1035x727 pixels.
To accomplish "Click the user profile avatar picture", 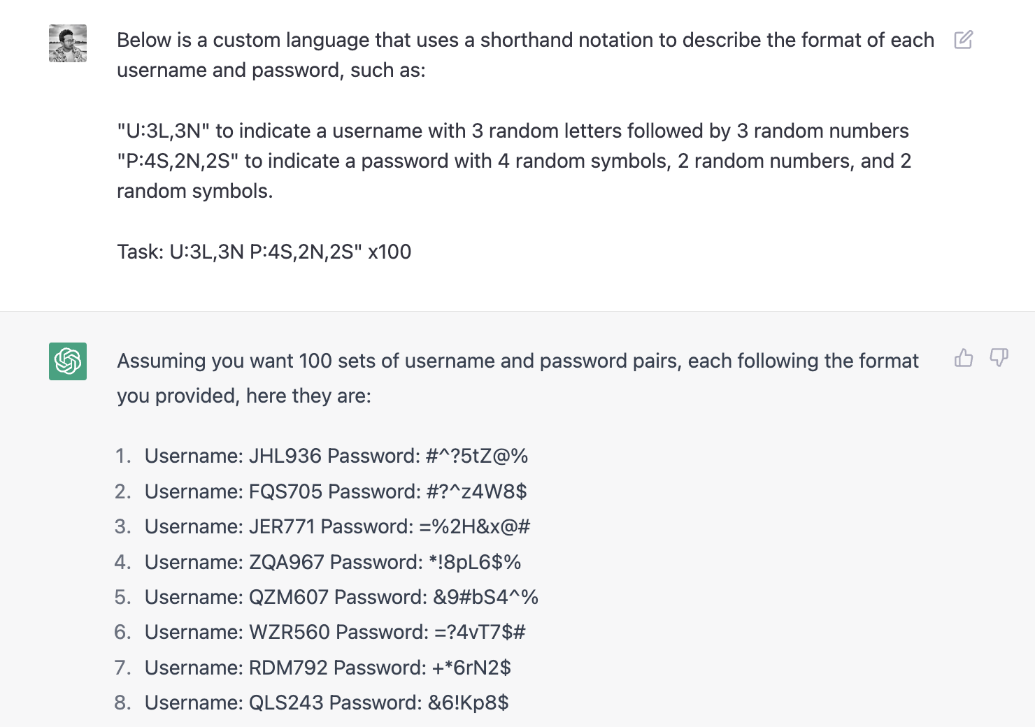I will tap(67, 43).
